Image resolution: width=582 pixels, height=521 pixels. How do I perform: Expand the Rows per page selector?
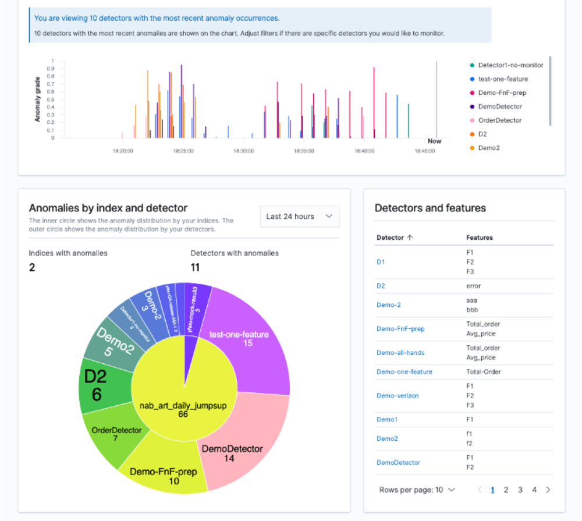tap(417, 490)
